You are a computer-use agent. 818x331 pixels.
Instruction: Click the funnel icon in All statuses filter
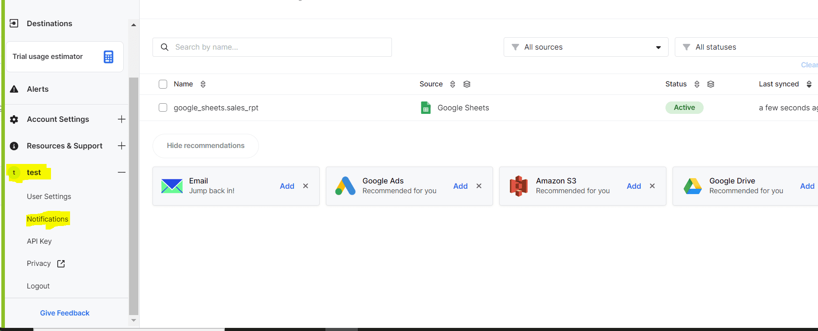click(x=686, y=47)
